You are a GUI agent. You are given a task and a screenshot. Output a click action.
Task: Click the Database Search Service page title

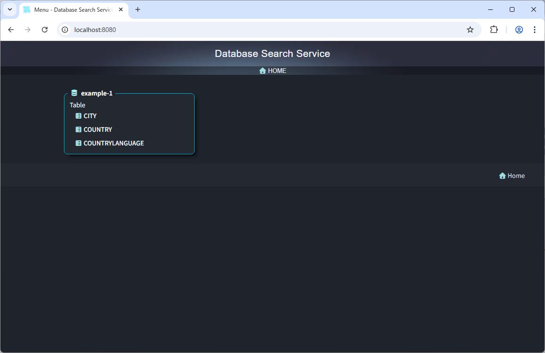[x=272, y=54]
